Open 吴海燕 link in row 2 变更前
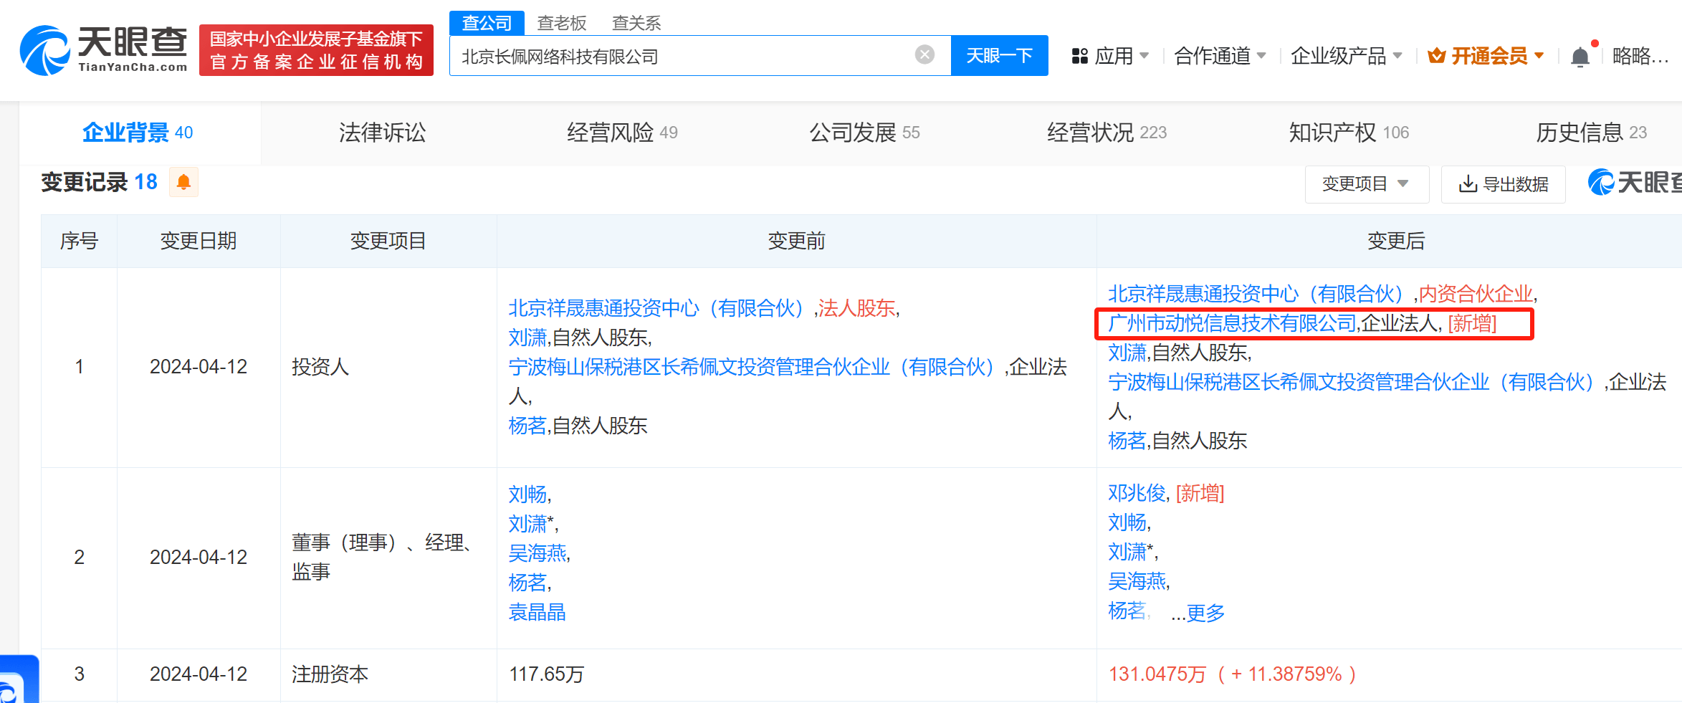Screen dimensions: 1682x703 (x=537, y=553)
